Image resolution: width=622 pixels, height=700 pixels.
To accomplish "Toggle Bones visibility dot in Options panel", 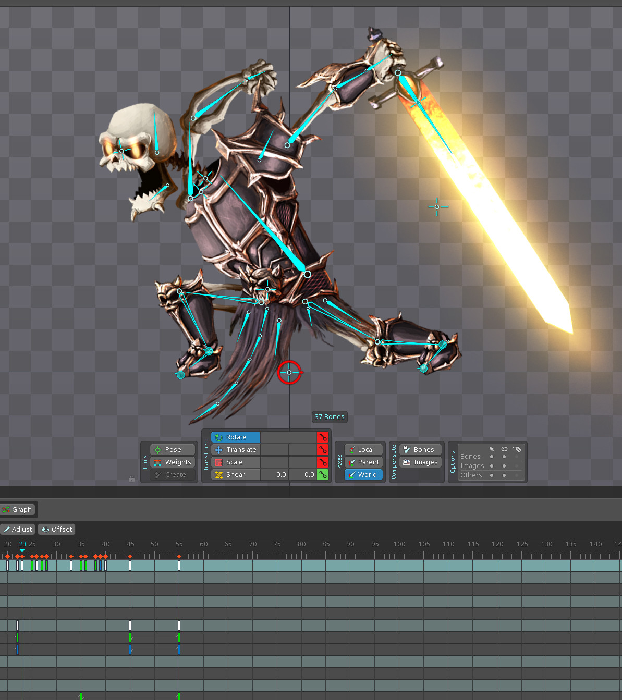I will click(504, 457).
